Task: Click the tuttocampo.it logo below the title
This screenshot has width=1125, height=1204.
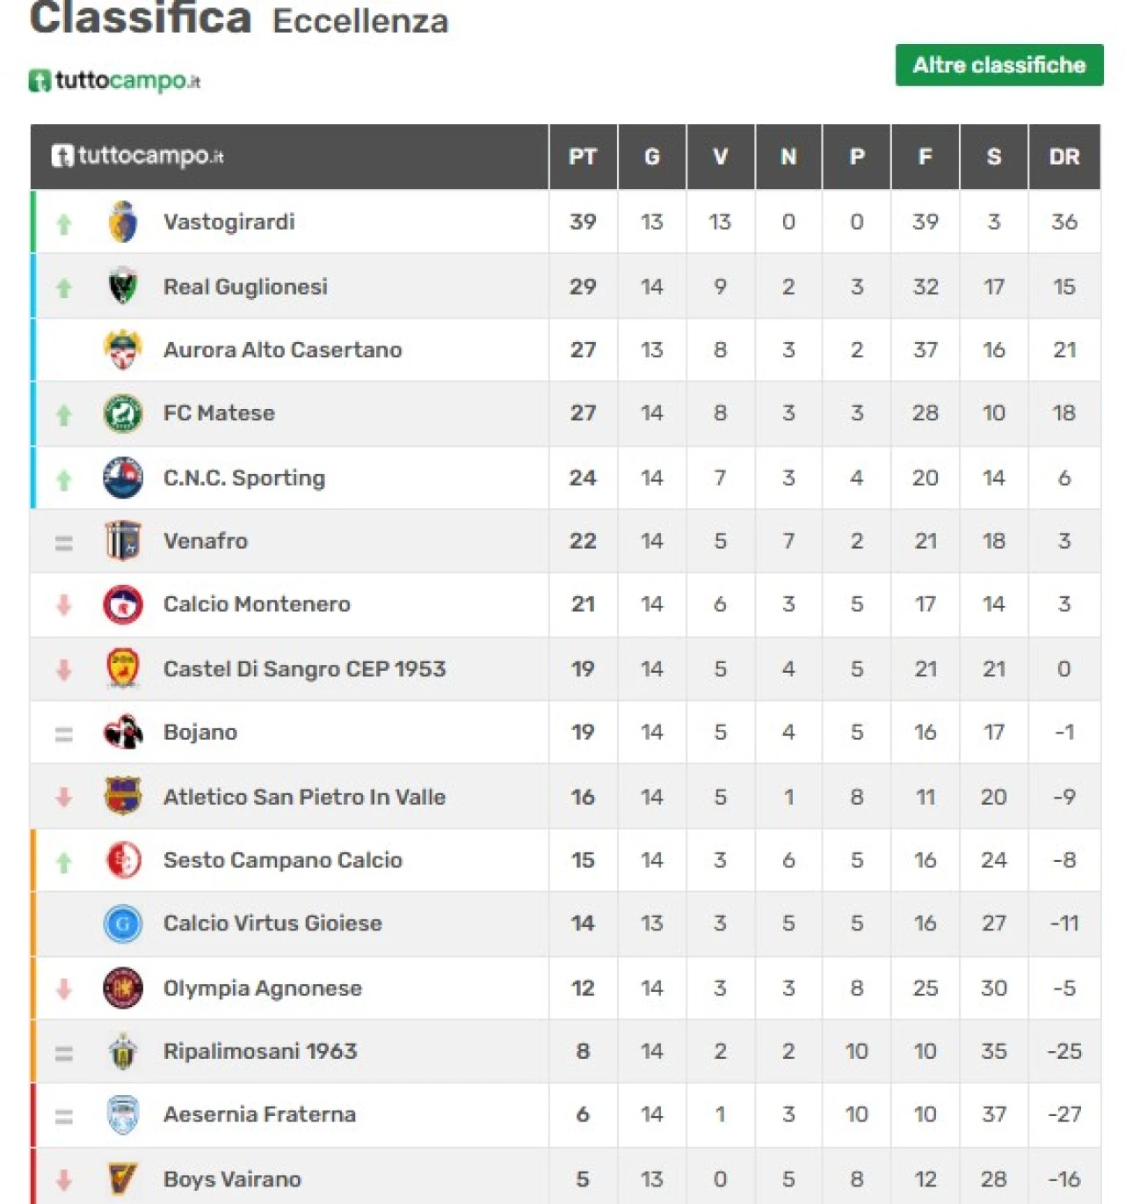Action: (x=115, y=80)
